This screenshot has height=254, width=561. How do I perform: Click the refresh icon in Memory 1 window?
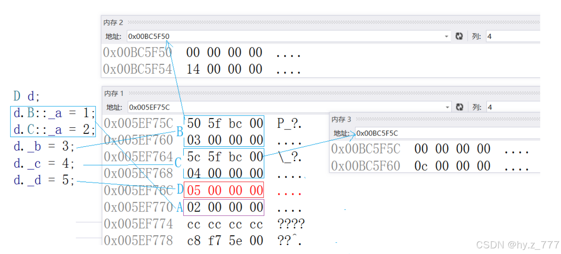click(459, 107)
